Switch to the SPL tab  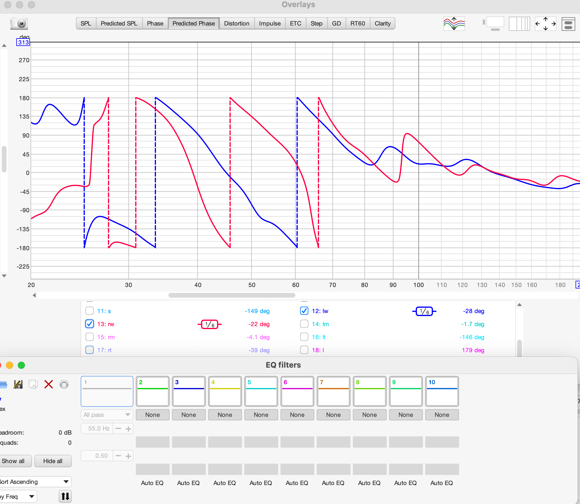click(x=86, y=23)
